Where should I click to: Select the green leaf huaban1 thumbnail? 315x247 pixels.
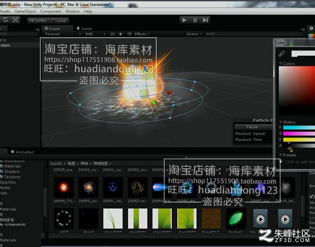tap(236, 218)
